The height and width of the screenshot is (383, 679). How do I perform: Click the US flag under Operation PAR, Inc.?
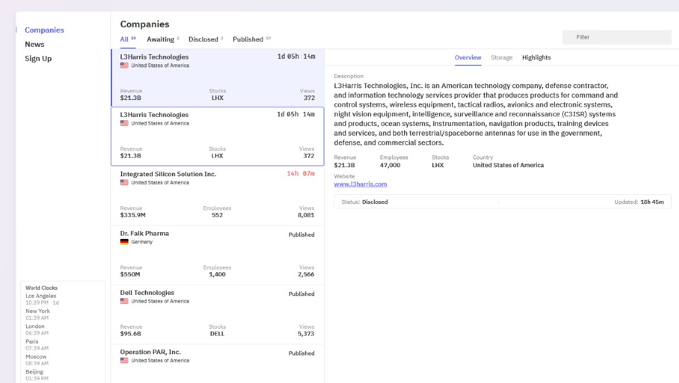click(124, 360)
